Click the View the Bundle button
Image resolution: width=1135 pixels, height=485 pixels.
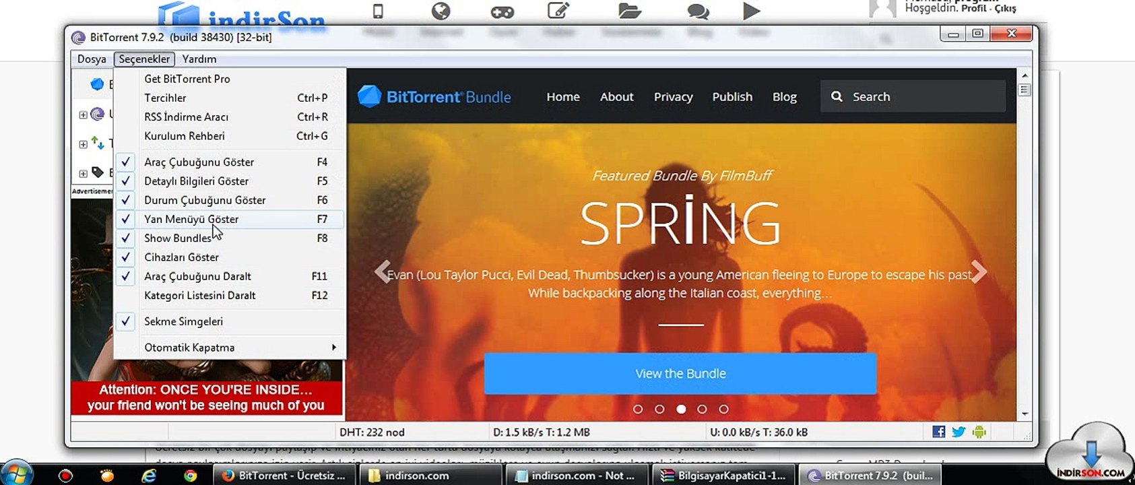pyautogui.click(x=680, y=373)
